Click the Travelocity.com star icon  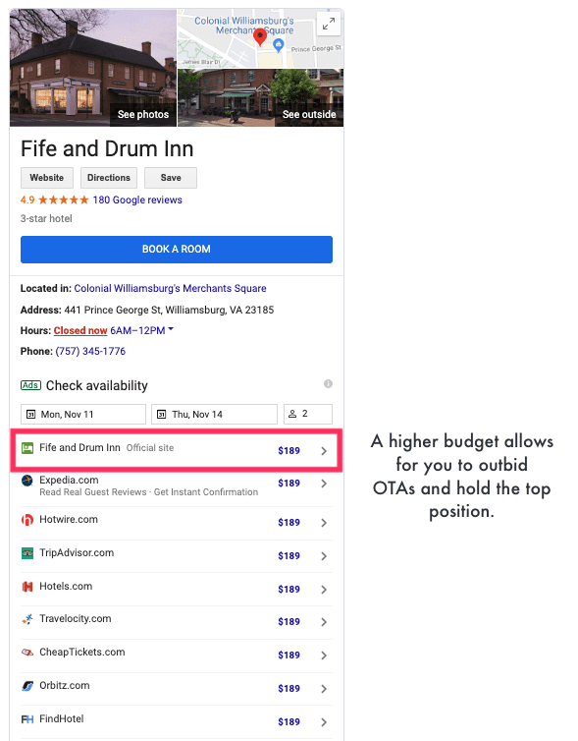[27, 619]
